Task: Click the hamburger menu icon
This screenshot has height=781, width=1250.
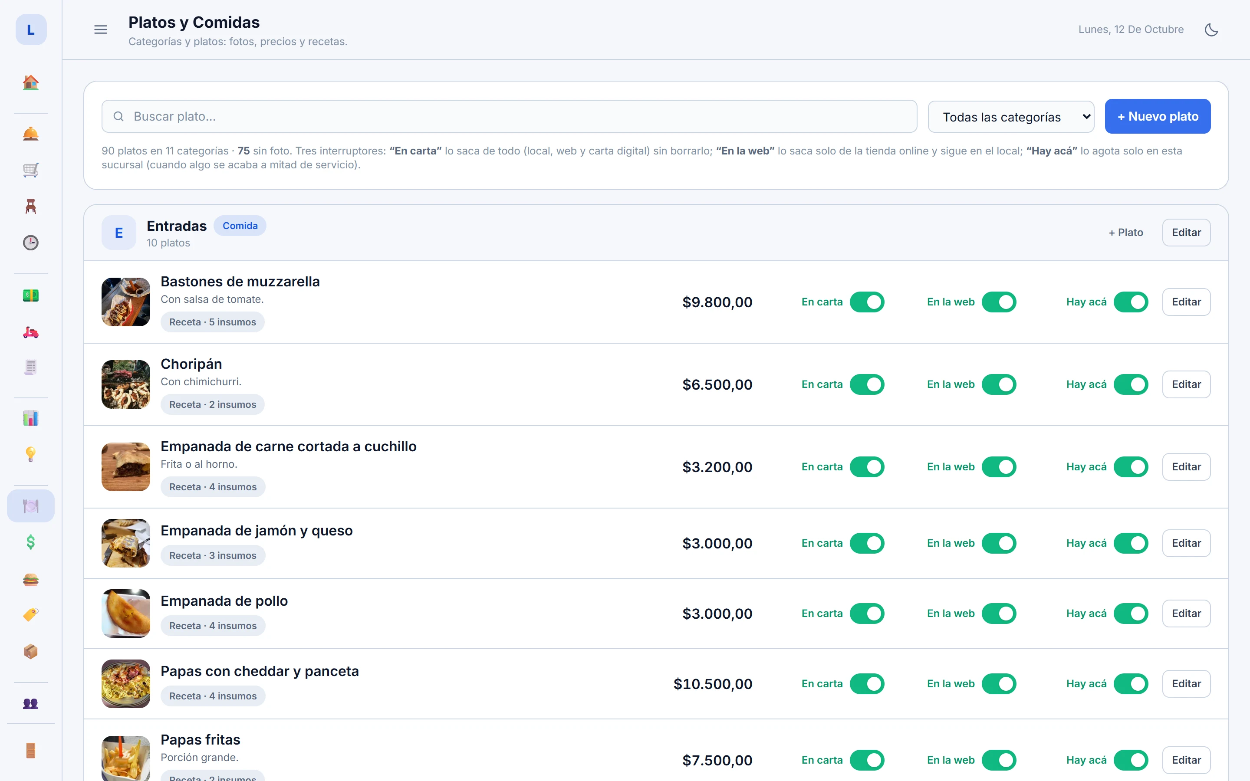Action: [x=101, y=30]
